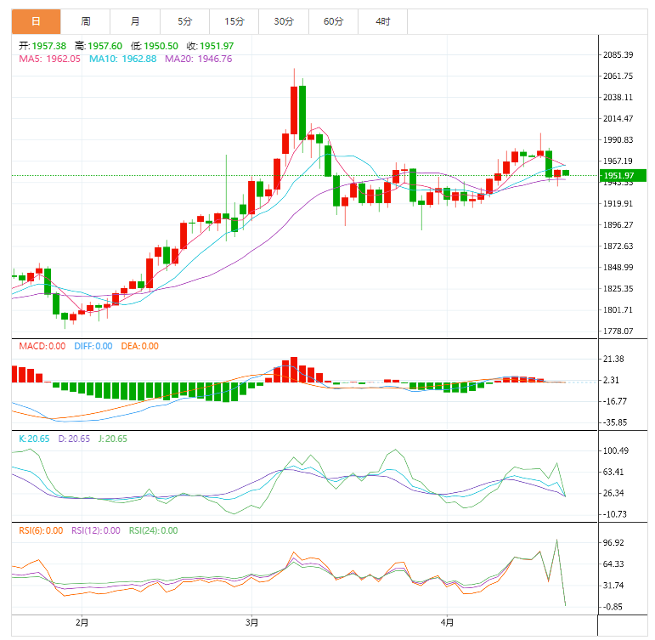Click the MA20: 1946.76 indicator label
The height and width of the screenshot is (640, 655).
(199, 59)
